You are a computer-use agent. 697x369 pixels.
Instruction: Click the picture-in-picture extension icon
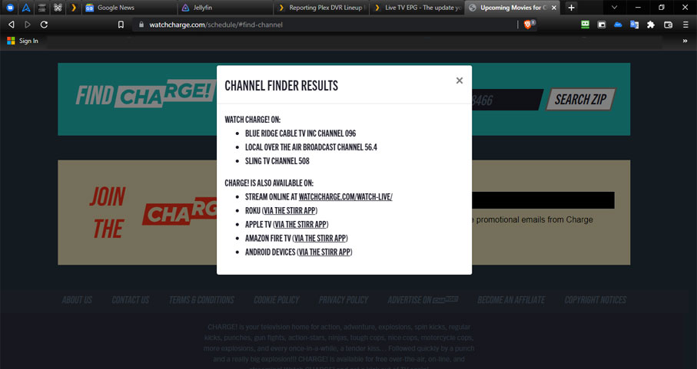[602, 25]
